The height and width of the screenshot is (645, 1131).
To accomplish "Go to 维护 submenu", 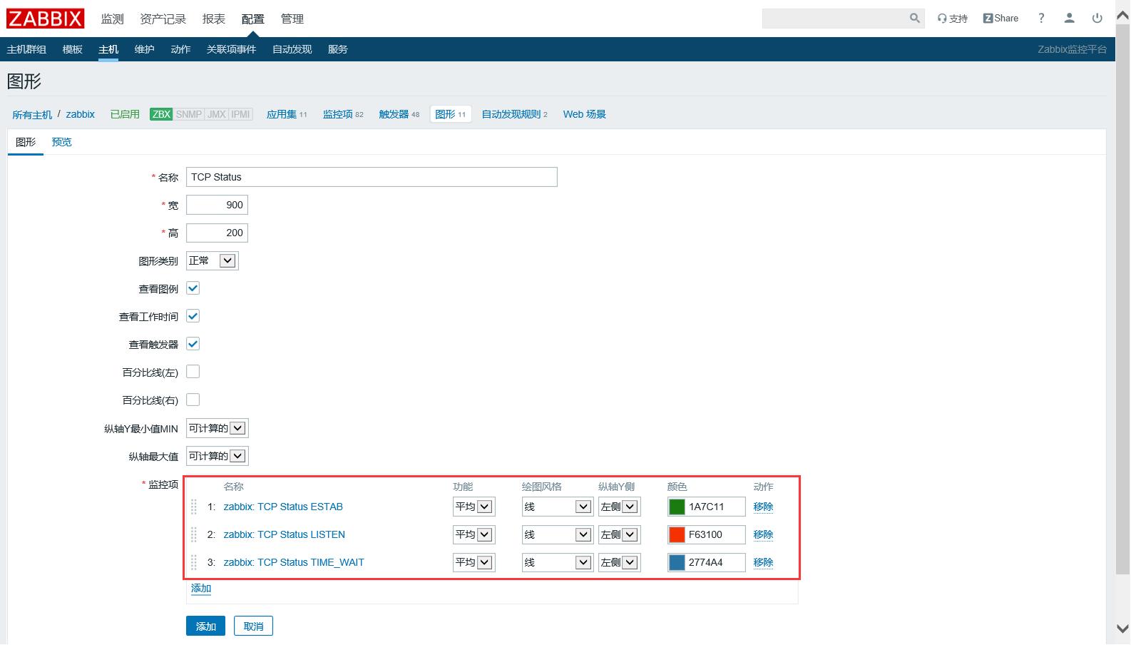I will 144,49.
